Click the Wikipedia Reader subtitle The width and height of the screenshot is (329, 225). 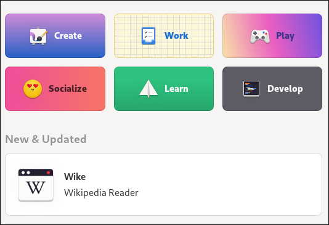[101, 193]
